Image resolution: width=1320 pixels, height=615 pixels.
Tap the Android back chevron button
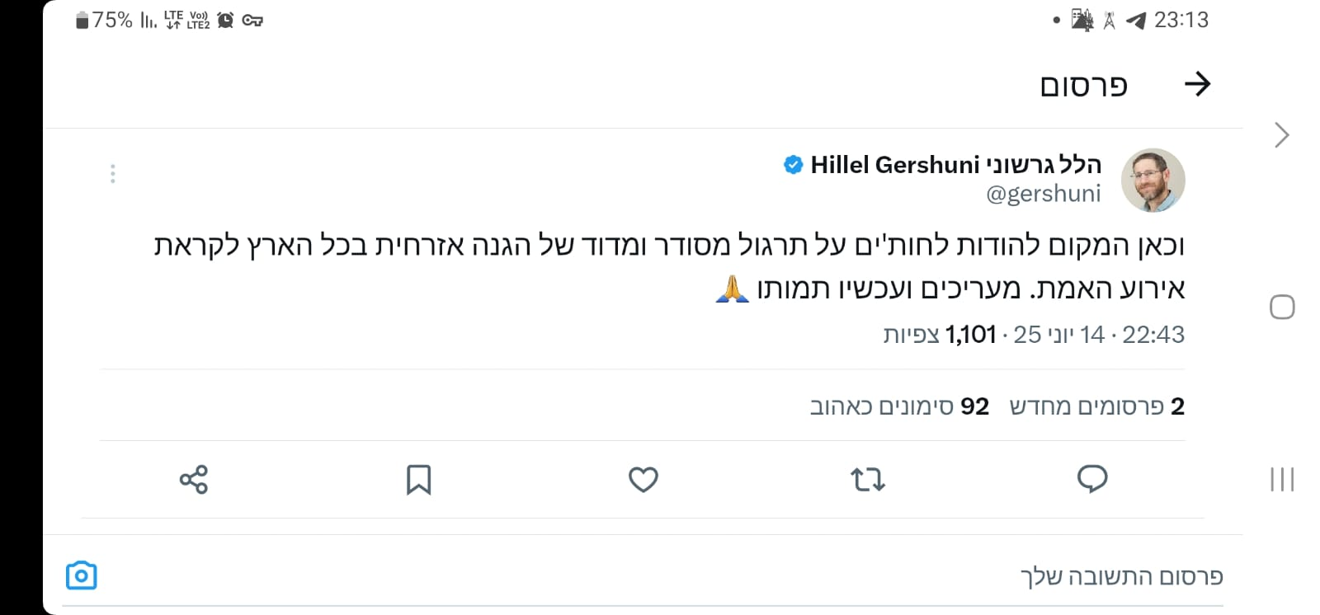(1281, 135)
